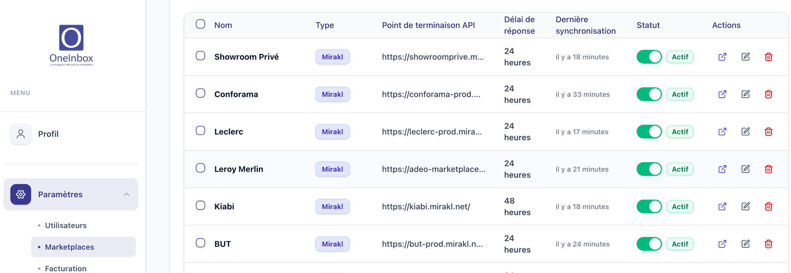Open the Paramètres menu label
Screen dimensions: 791x273
point(60,194)
